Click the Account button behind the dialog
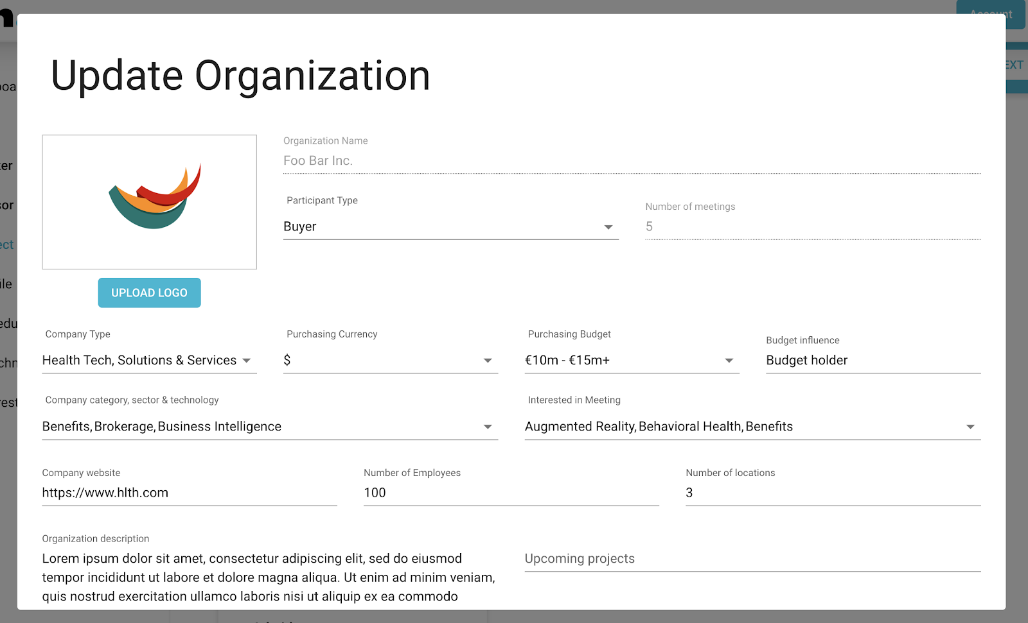The image size is (1028, 623). tap(991, 14)
